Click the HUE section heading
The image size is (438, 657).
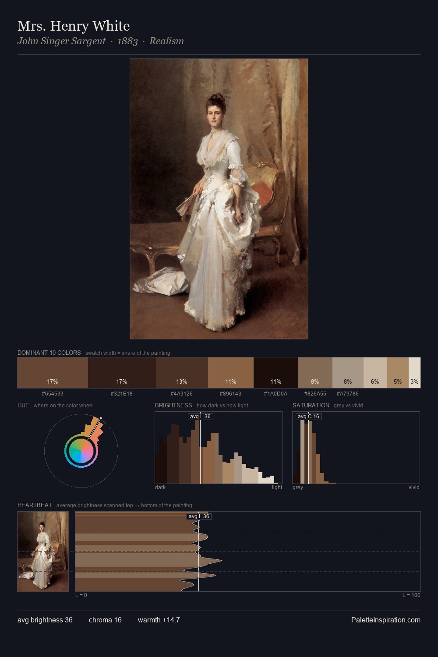(x=23, y=405)
